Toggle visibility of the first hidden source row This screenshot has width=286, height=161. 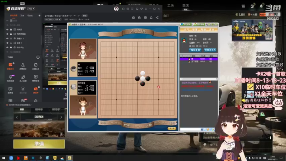pos(8,21)
